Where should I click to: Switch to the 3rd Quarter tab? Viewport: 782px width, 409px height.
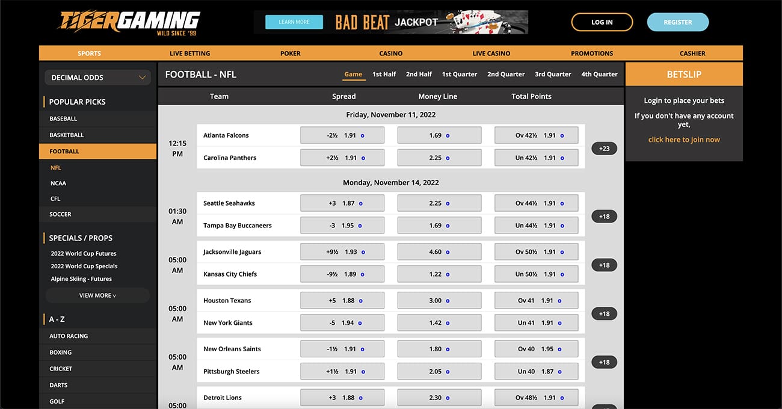tap(553, 75)
